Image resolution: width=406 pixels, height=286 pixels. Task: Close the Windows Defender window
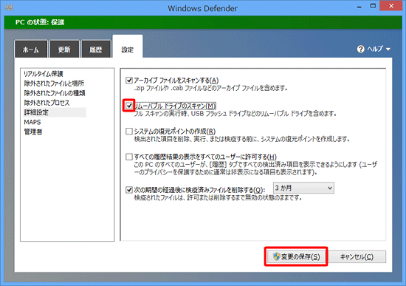coord(391,6)
